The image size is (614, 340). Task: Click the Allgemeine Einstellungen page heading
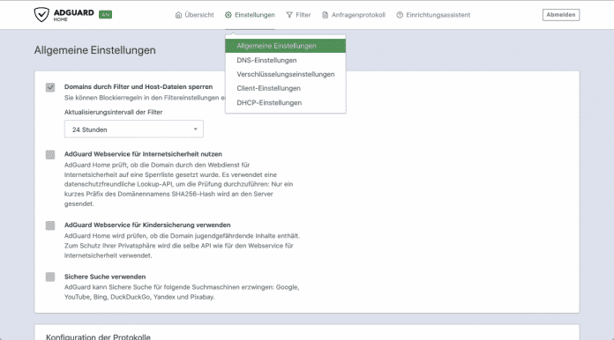(x=94, y=50)
